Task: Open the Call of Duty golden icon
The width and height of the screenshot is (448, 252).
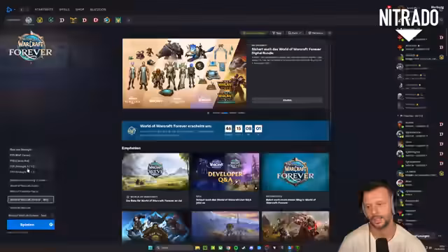Action: click(x=73, y=20)
